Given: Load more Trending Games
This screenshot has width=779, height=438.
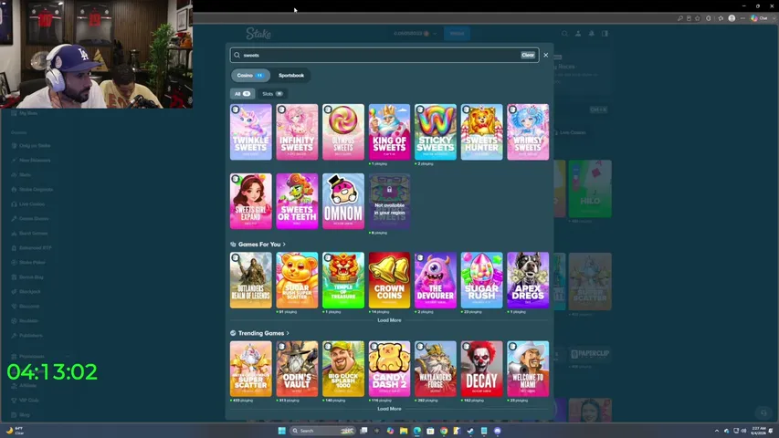Looking at the screenshot, I should pyautogui.click(x=389, y=409).
